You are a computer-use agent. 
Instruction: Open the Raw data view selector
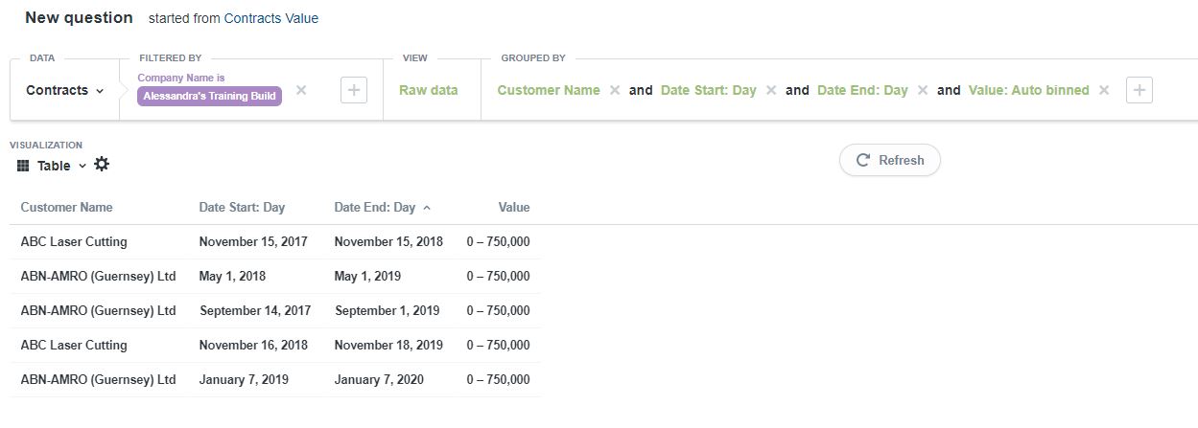pos(428,90)
